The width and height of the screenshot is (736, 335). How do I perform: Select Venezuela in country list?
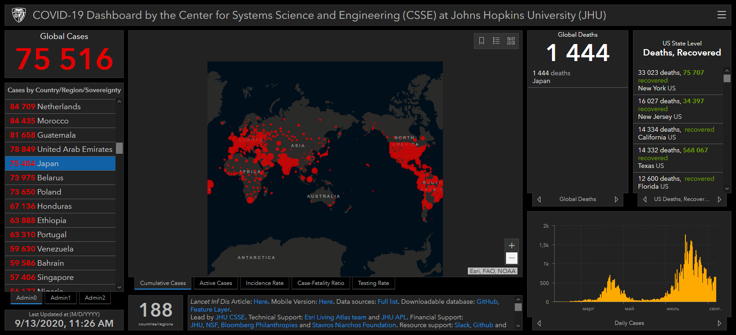tap(60, 249)
